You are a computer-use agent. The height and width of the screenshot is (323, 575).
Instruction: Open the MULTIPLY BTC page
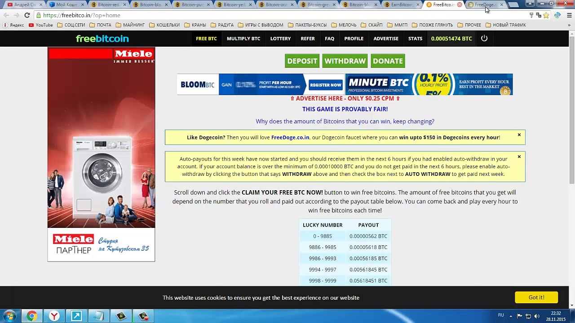point(243,39)
